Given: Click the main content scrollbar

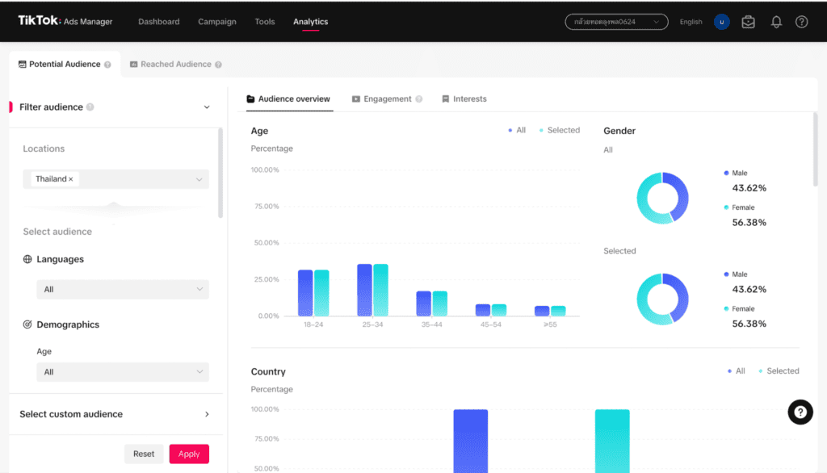Looking at the screenshot, I should point(816,149).
